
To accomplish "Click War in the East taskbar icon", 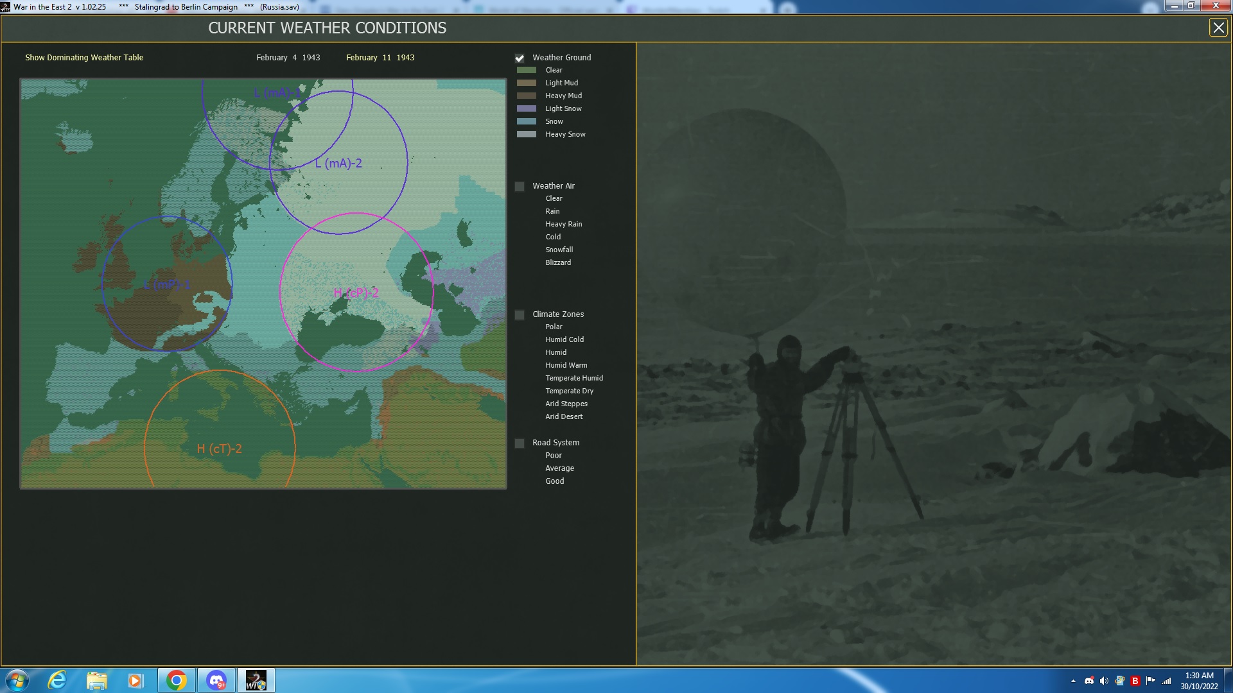I will pos(256,680).
